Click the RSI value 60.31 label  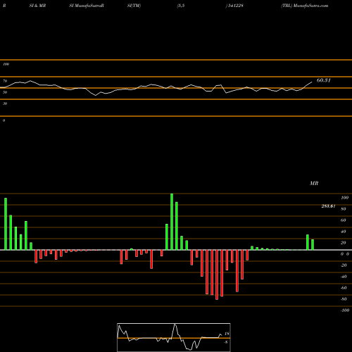pyautogui.click(x=324, y=80)
